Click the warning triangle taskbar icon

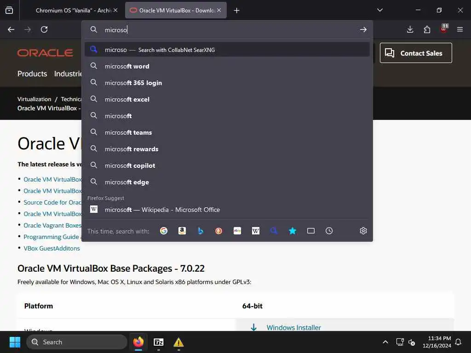pos(178,342)
